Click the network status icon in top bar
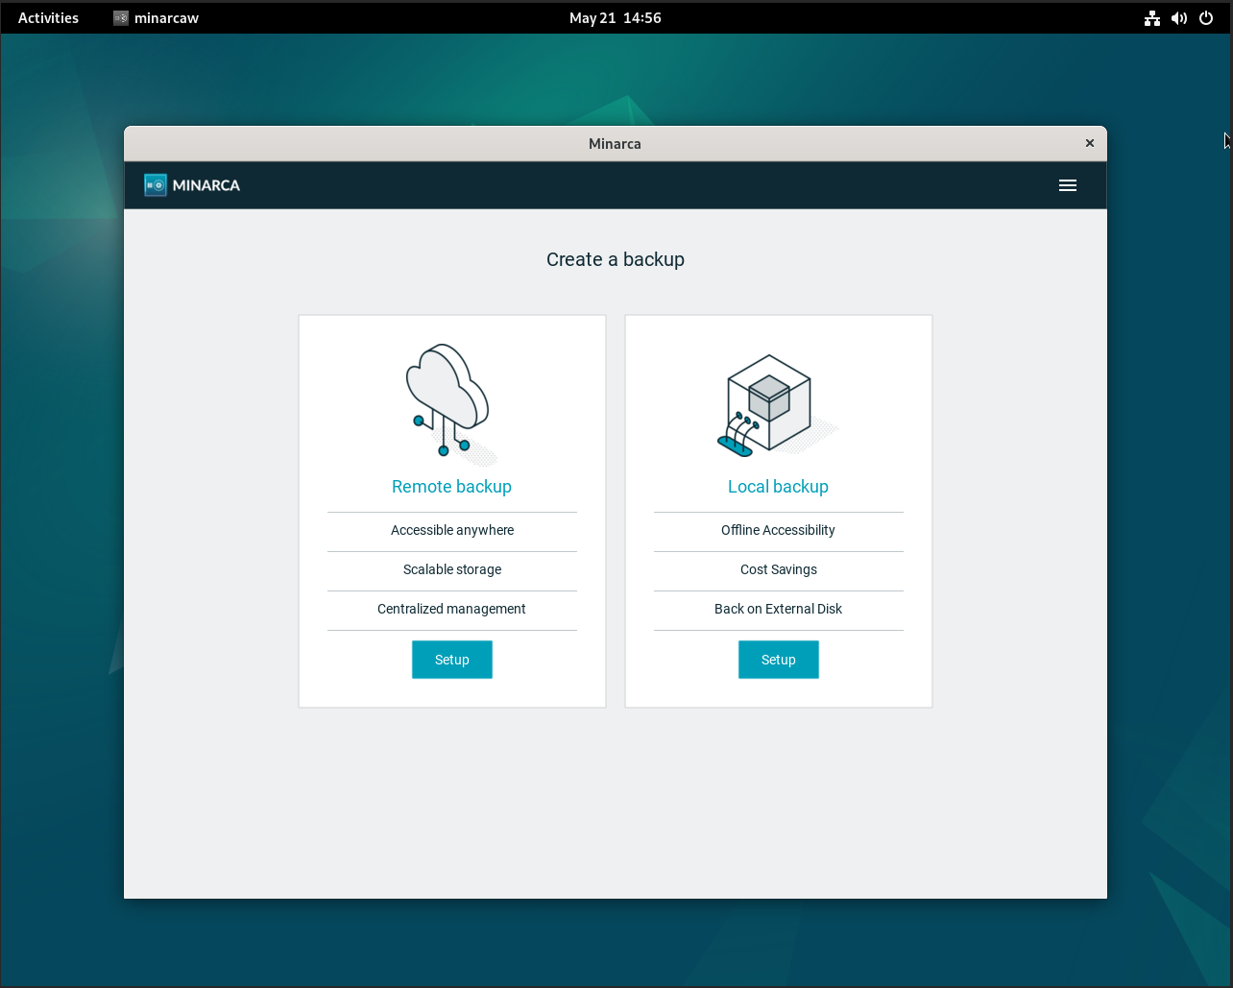The height and width of the screenshot is (988, 1233). (1152, 17)
